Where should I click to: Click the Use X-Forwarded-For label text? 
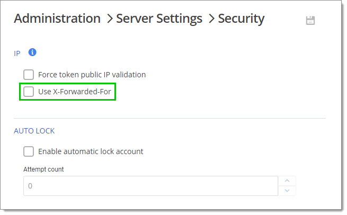pos(75,92)
